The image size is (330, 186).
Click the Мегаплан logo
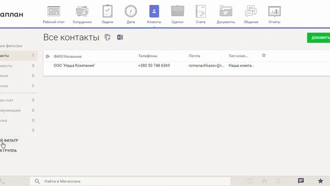[x=11, y=14]
